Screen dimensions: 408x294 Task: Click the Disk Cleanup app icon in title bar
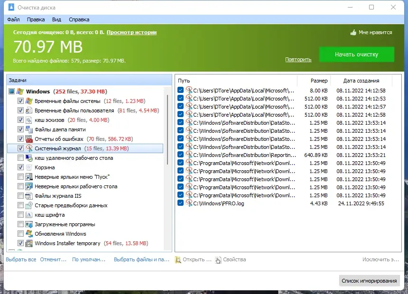[11, 7]
